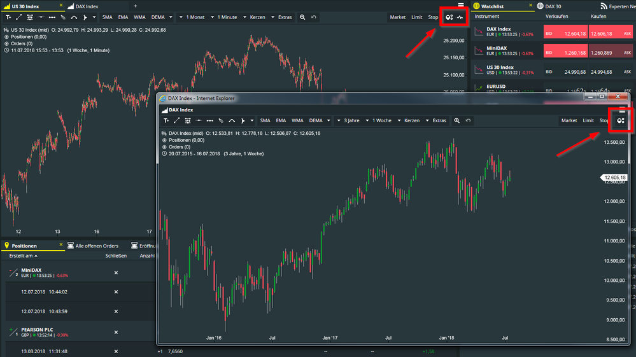Add SMA indicator in US 30 chart
Viewport: 636px width, 357px height.
click(x=107, y=17)
